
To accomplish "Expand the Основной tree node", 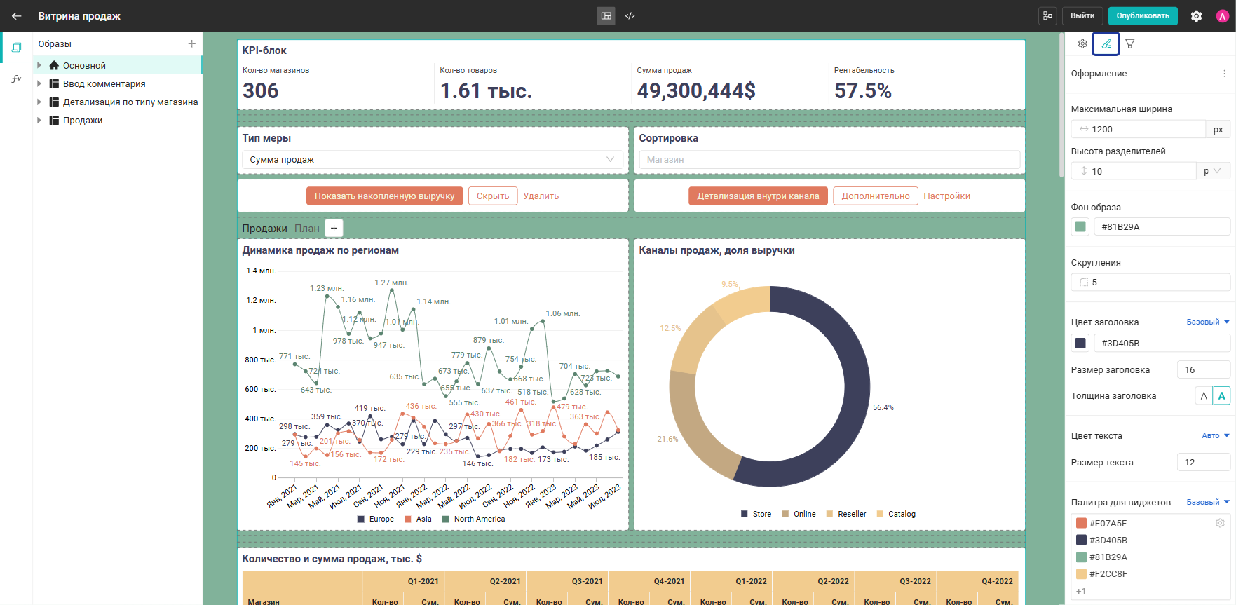I will pos(39,65).
